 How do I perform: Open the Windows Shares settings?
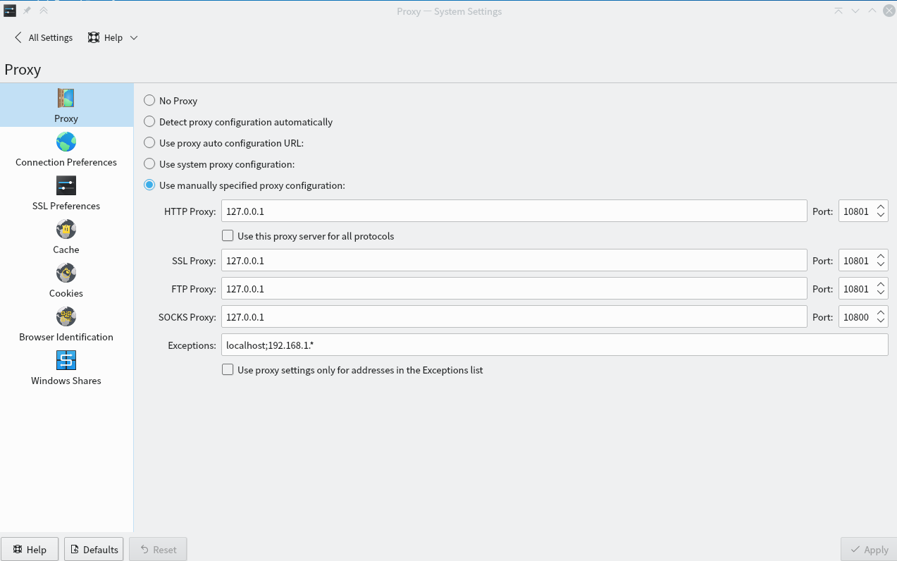click(x=66, y=368)
